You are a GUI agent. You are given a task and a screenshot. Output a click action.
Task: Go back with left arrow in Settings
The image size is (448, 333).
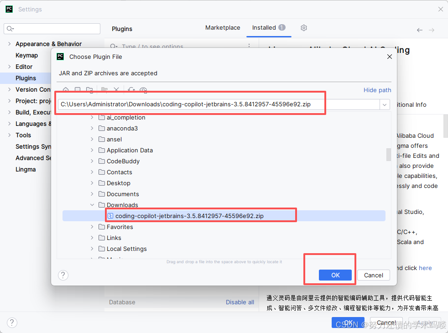pyautogui.click(x=419, y=30)
